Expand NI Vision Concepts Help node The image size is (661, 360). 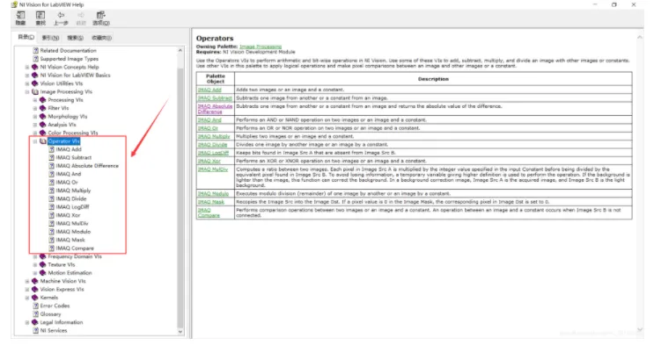click(27, 67)
